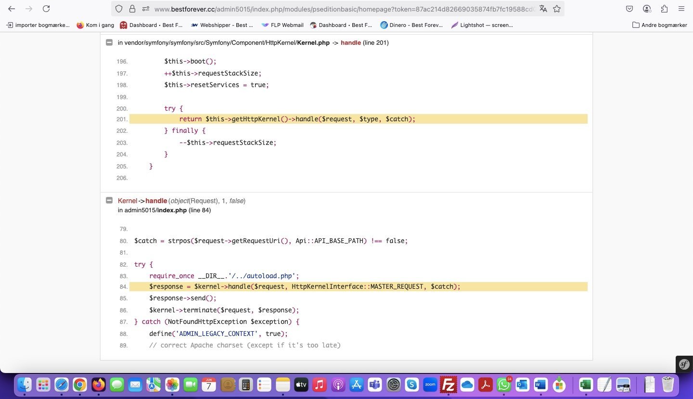Screen dimensions: 693x399
Task: Open Messages from the Dock
Action: (117, 385)
